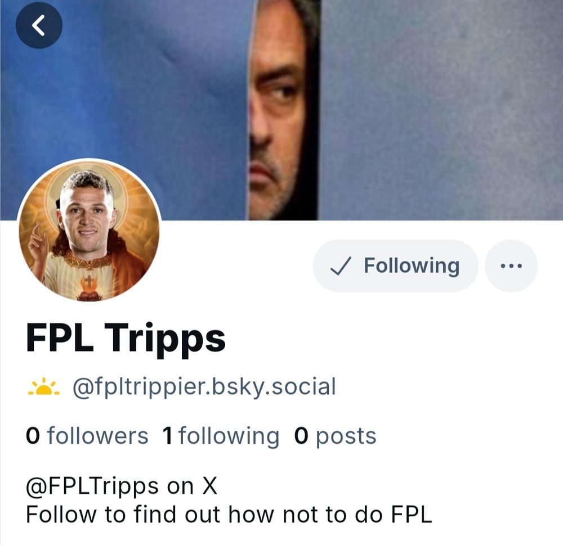
Task: Open the 1 following list
Action: [221, 436]
